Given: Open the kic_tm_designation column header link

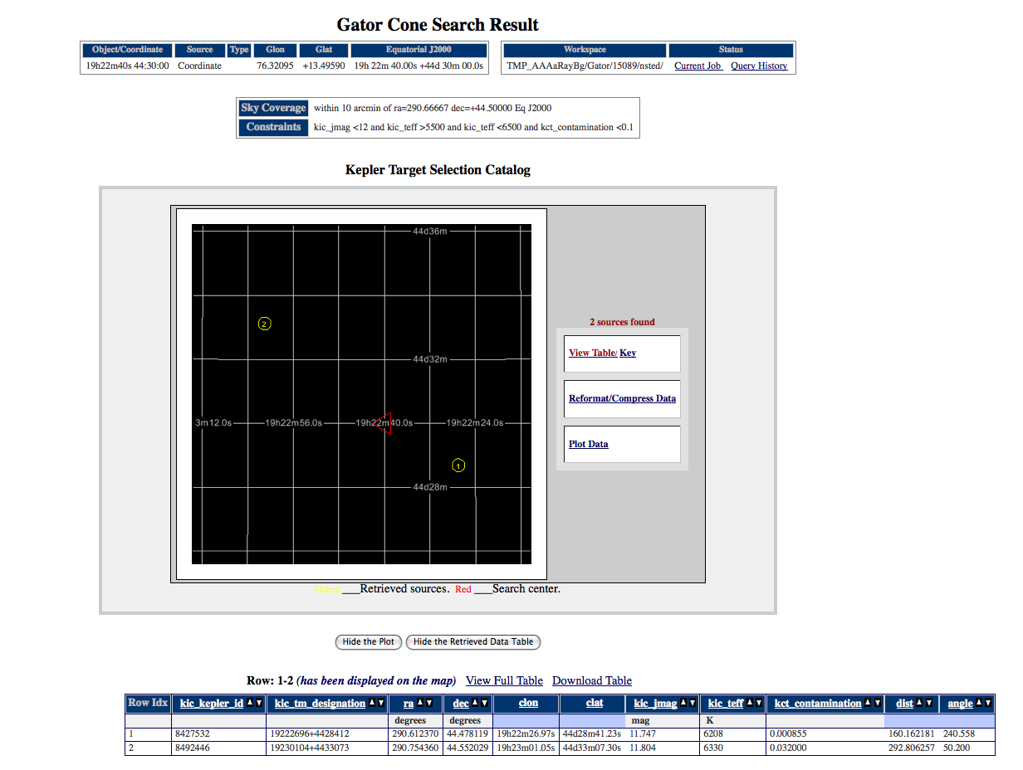Looking at the screenshot, I should 320,704.
